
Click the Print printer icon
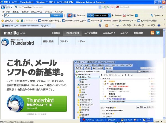point(118,25)
